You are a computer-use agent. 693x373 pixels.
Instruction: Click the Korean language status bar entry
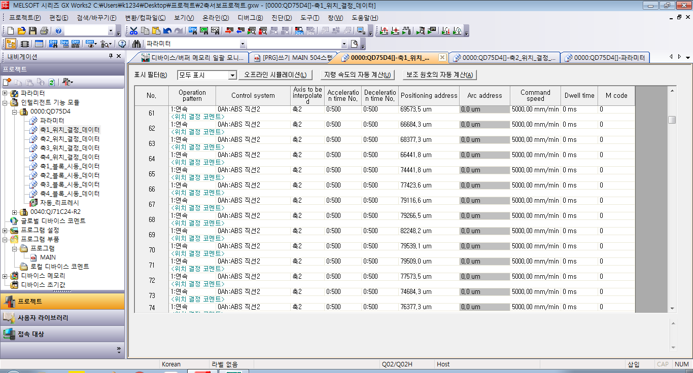(x=171, y=364)
